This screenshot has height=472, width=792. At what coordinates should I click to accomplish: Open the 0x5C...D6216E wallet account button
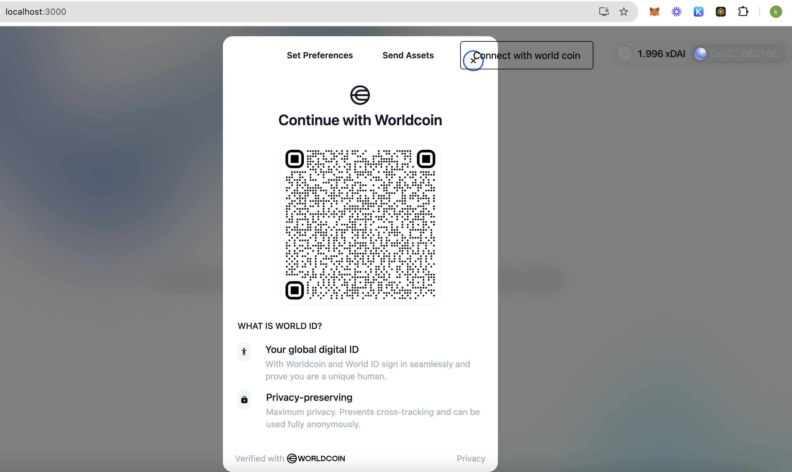pyautogui.click(x=738, y=54)
